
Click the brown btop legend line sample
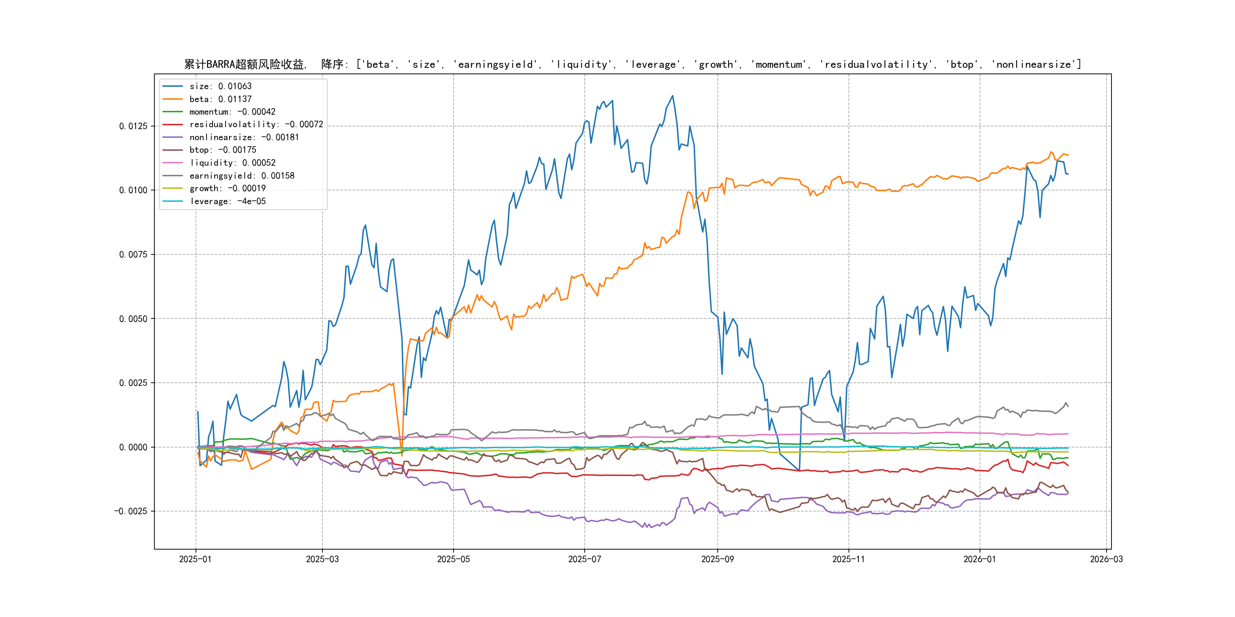point(173,150)
